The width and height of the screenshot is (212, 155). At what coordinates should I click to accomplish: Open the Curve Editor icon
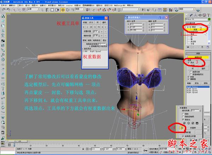coord(160,10)
